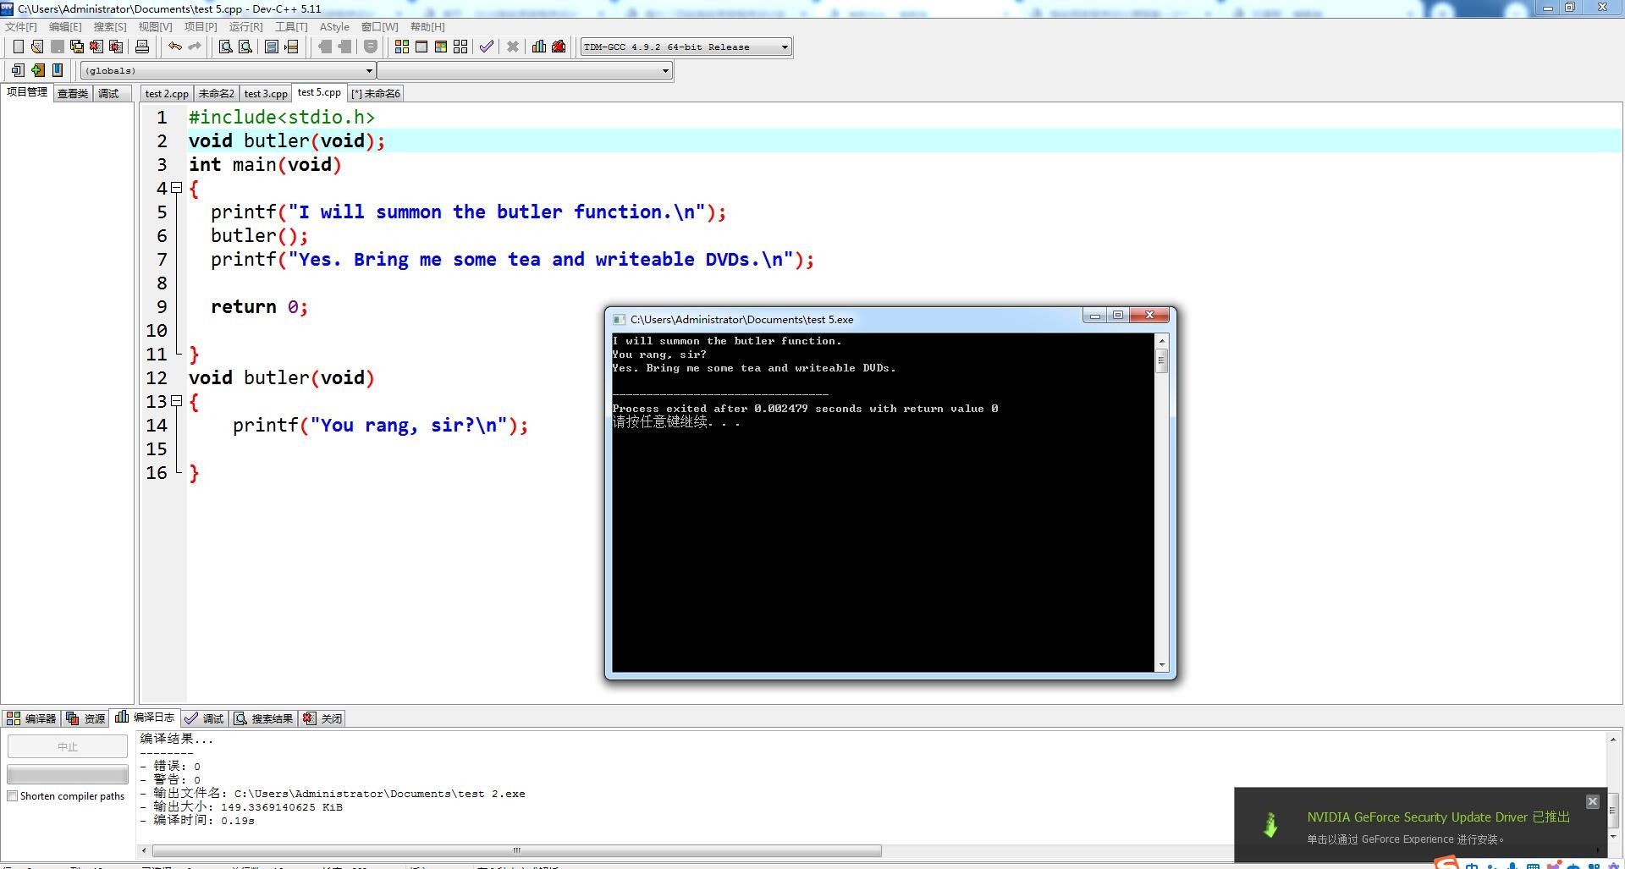Switch to the test 2.cpp editor tab
The width and height of the screenshot is (1625, 869).
(167, 94)
